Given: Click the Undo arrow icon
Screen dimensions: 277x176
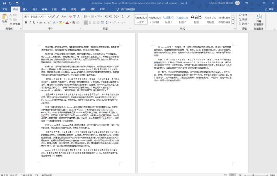Looking at the screenshot, I should (10, 3).
